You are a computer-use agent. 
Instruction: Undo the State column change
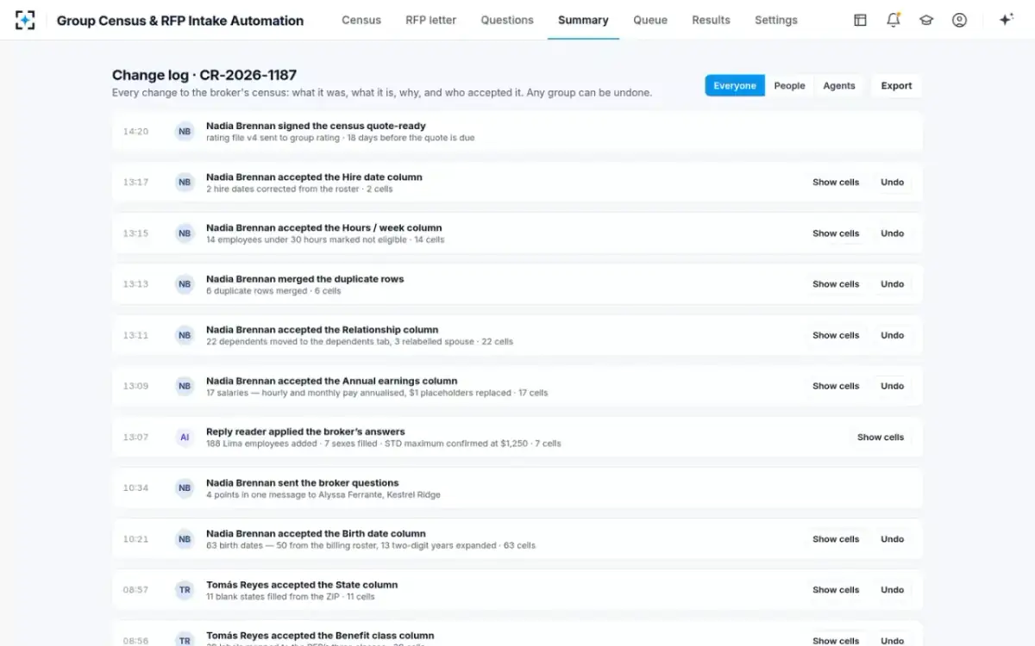(893, 590)
